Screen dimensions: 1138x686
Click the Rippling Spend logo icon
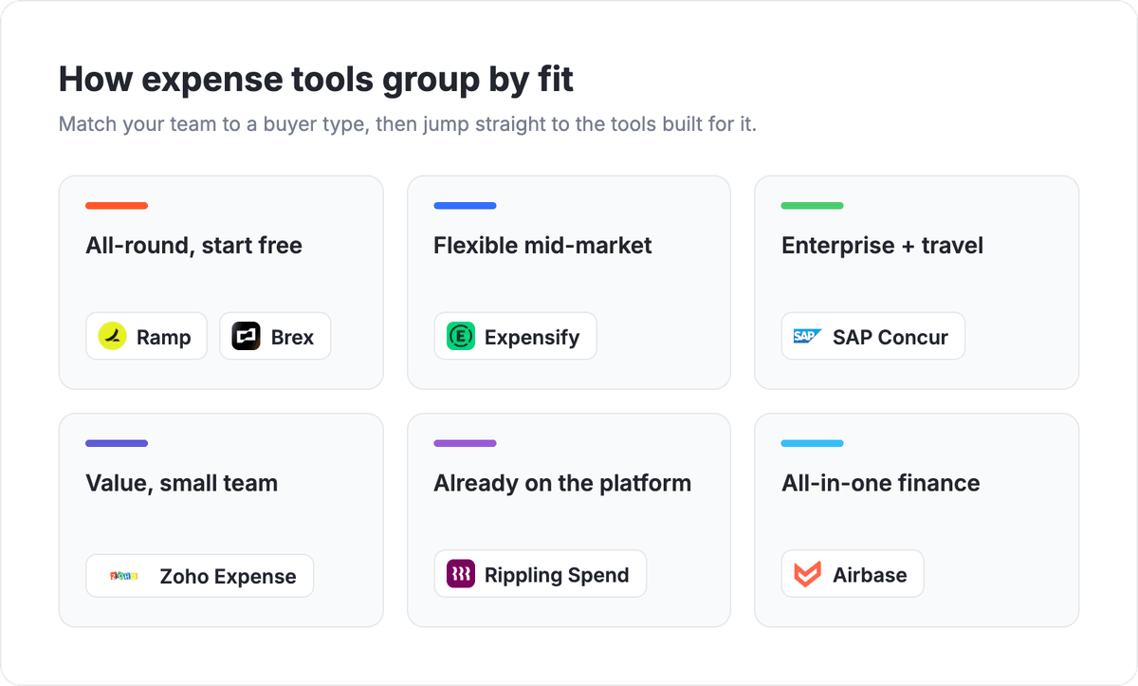tap(461, 574)
